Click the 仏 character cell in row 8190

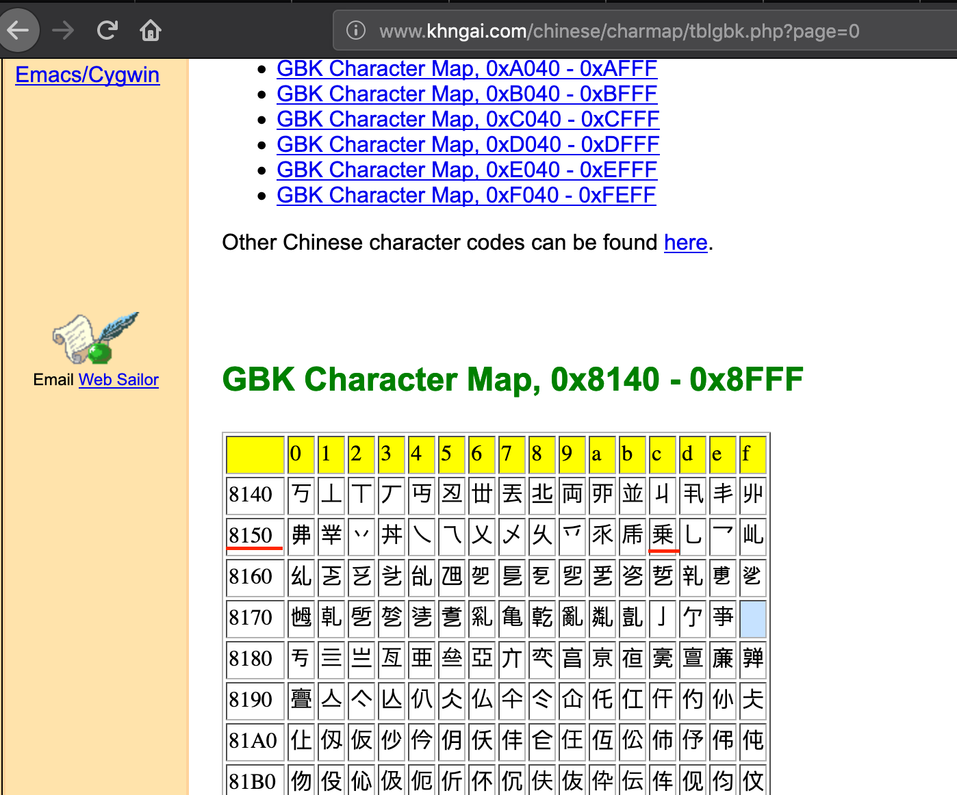pyautogui.click(x=482, y=700)
